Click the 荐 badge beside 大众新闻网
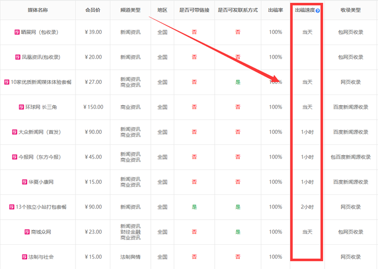This screenshot has width=378, height=269. 15,132
